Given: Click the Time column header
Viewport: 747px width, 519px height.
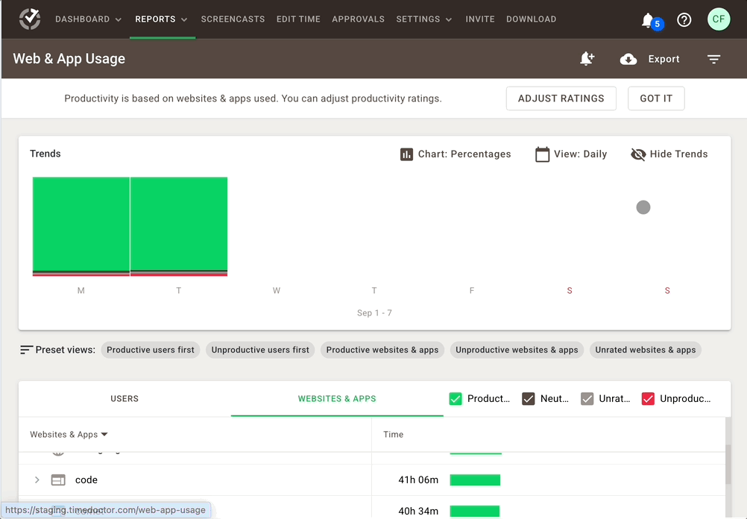Looking at the screenshot, I should [x=393, y=435].
